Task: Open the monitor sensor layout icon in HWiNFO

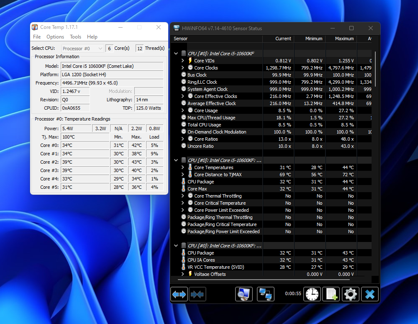Action: 244,294
